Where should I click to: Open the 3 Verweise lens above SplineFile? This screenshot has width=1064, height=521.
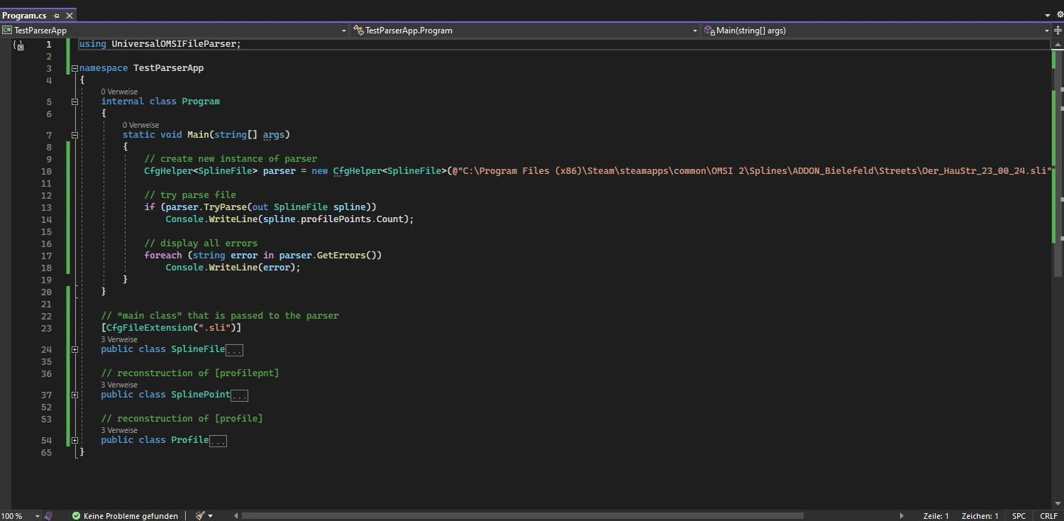pyautogui.click(x=119, y=339)
